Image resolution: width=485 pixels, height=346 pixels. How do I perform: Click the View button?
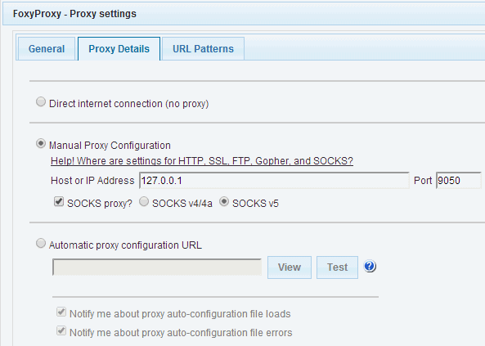290,267
